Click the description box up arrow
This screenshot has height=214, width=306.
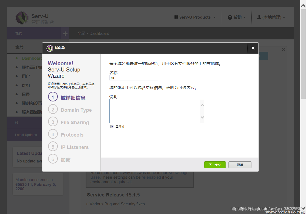[202, 105]
